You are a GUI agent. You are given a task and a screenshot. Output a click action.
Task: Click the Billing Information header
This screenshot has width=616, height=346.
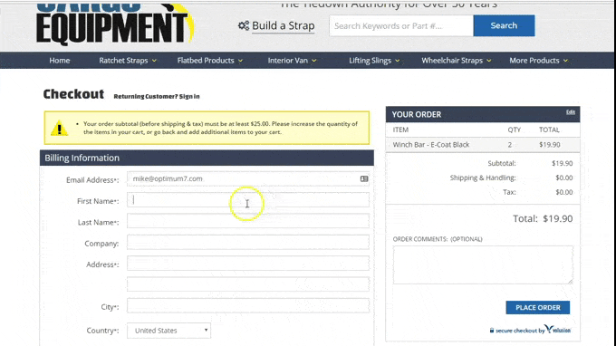(x=207, y=158)
